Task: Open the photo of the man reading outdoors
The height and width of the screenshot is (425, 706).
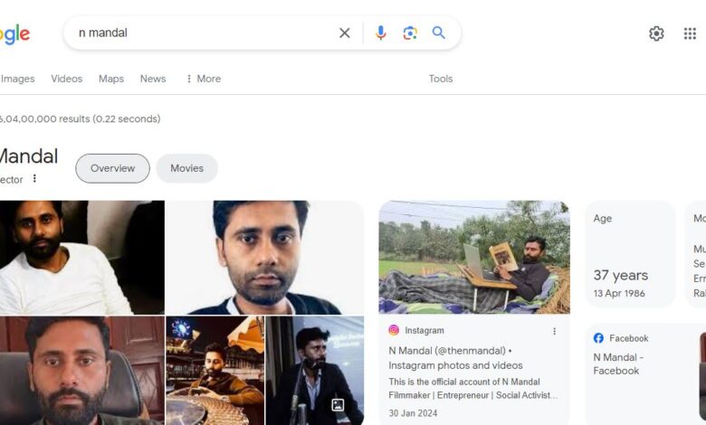Action: tap(474, 257)
